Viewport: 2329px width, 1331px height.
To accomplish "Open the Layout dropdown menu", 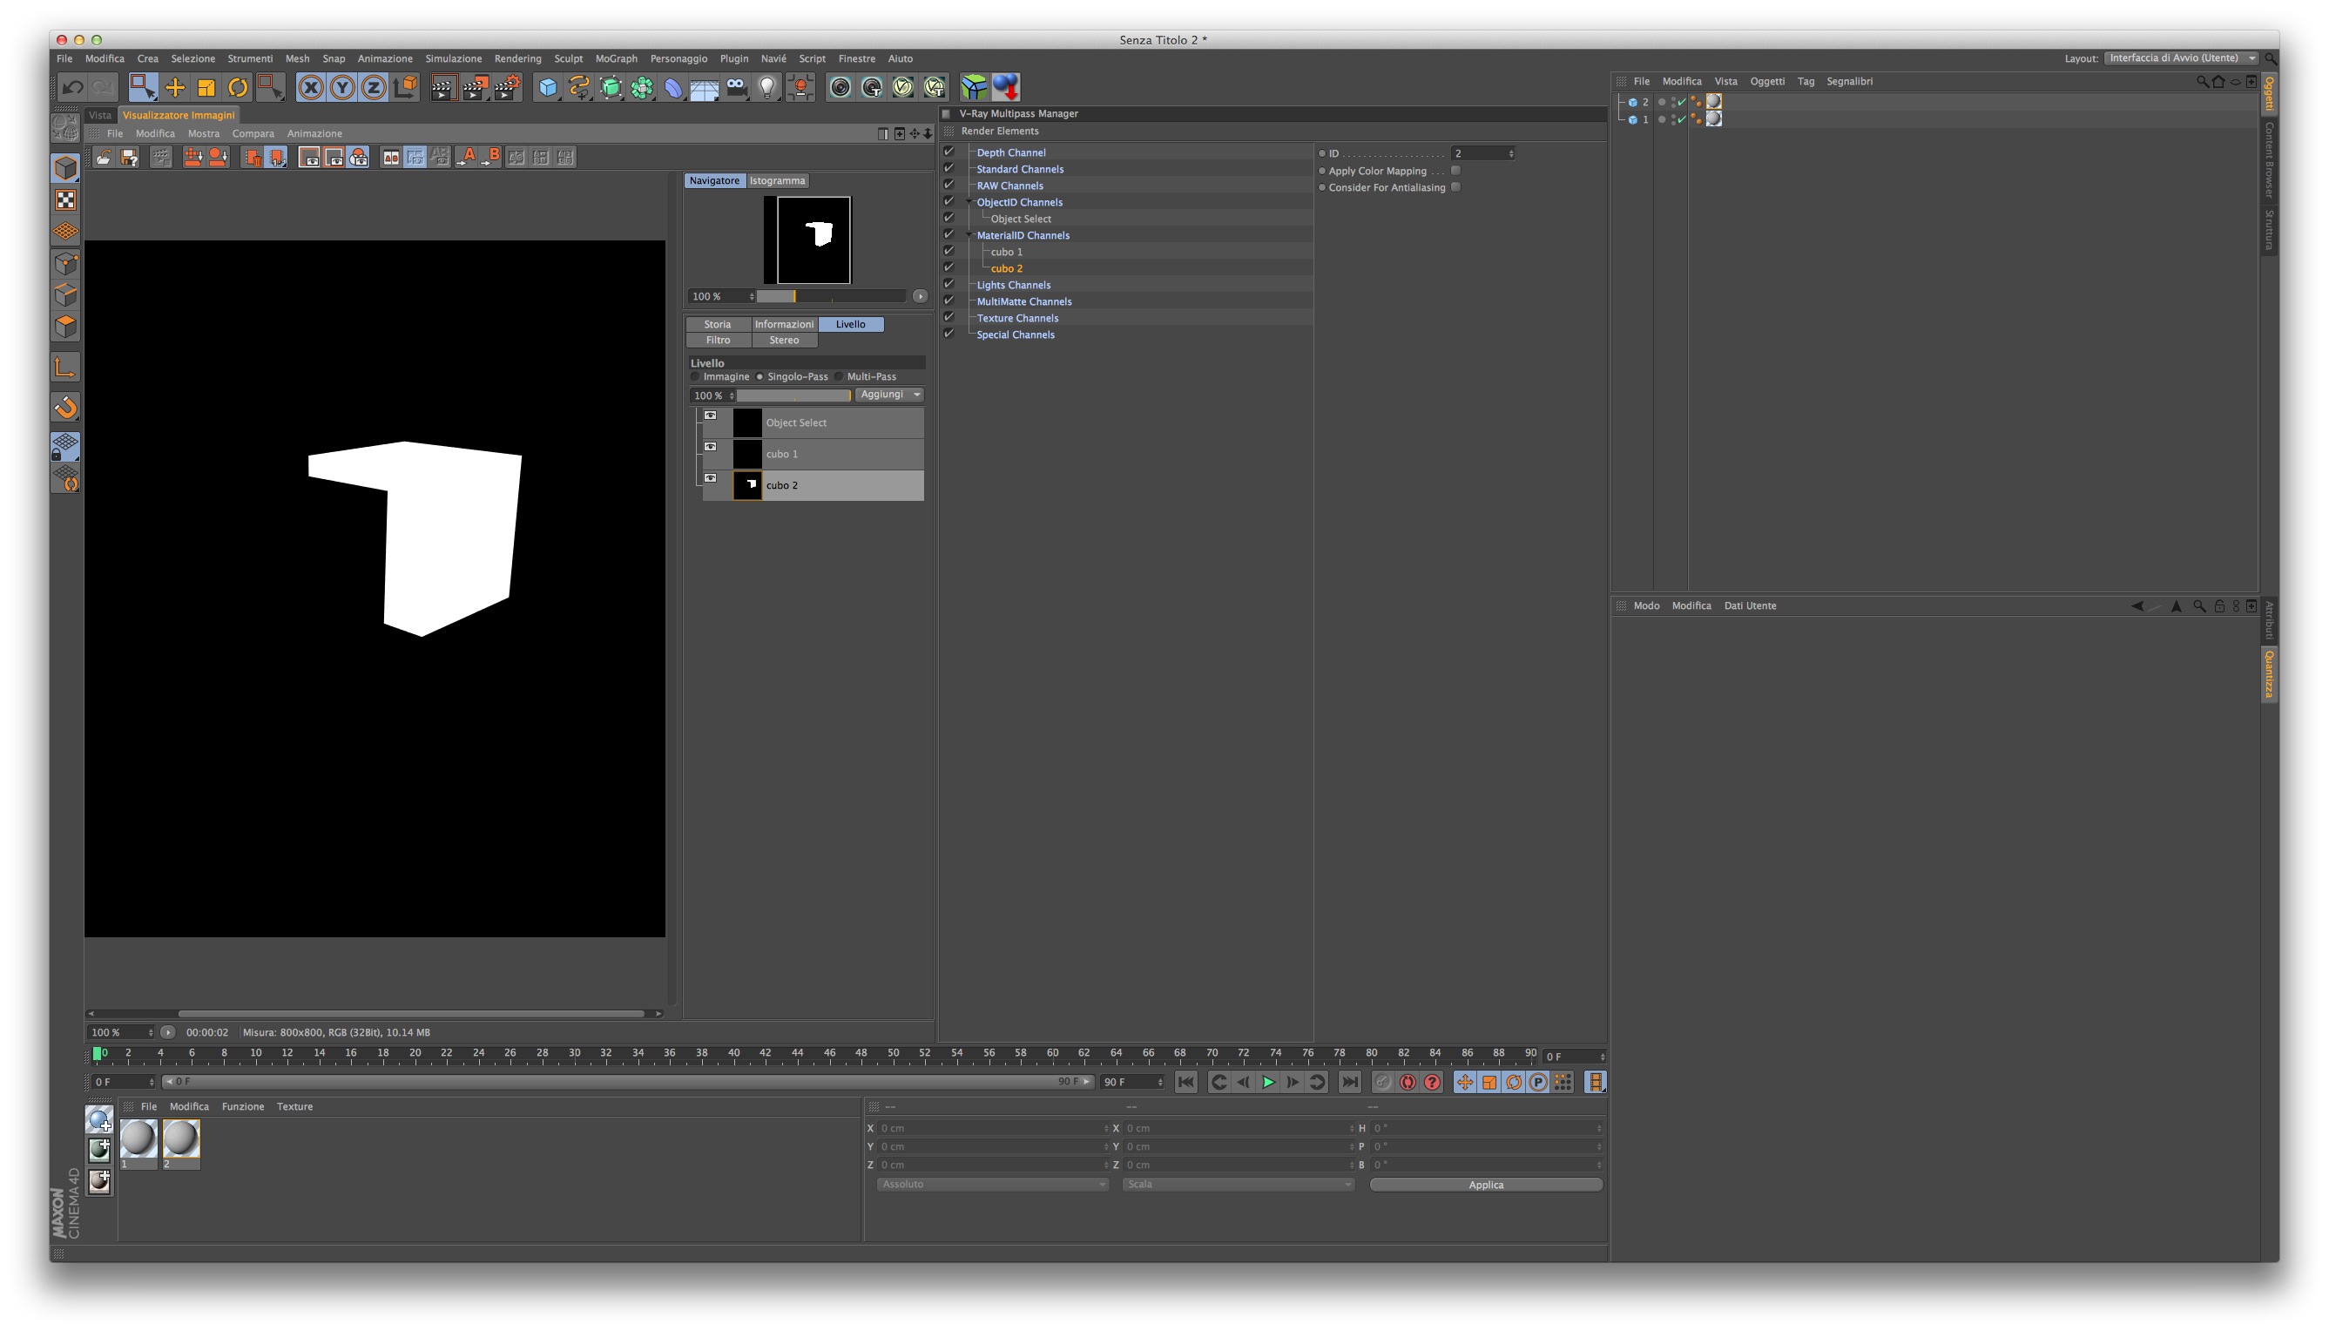I will coord(2180,57).
